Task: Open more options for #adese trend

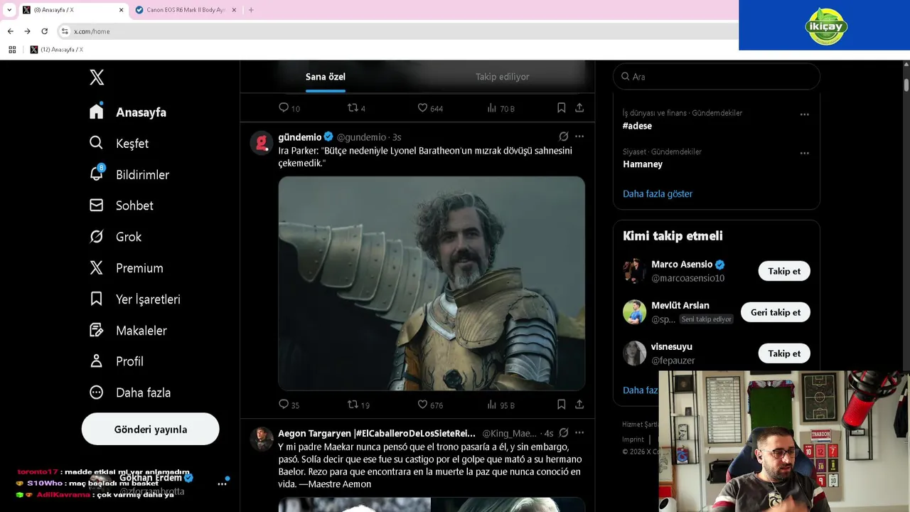Action: tap(804, 114)
